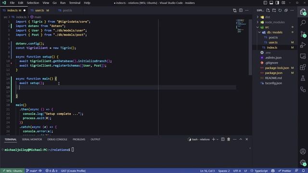The image size is (308, 173).
Task: Create a new file in Explorer
Action: click(x=268, y=11)
